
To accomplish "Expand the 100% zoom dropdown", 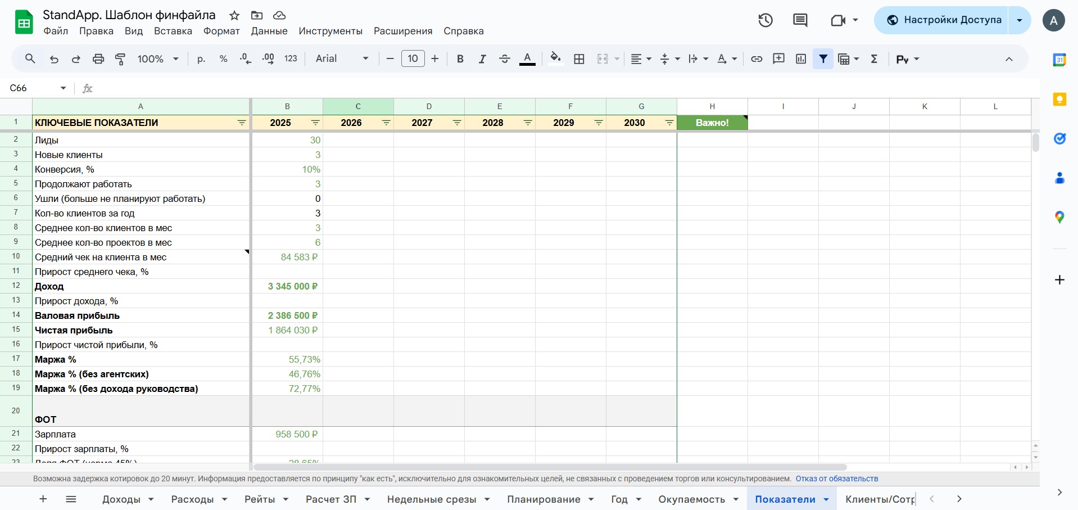I will (158, 58).
